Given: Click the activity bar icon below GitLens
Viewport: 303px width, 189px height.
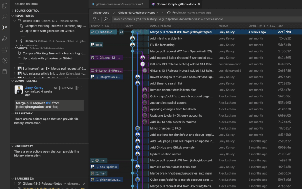Looking at the screenshot, I should (x=5, y=72).
